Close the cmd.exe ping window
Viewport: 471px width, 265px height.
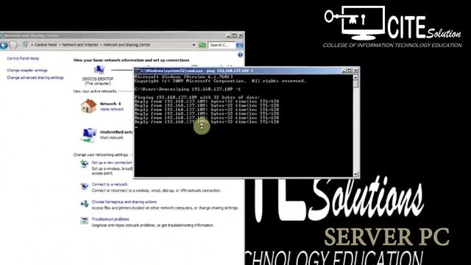pyautogui.click(x=355, y=71)
